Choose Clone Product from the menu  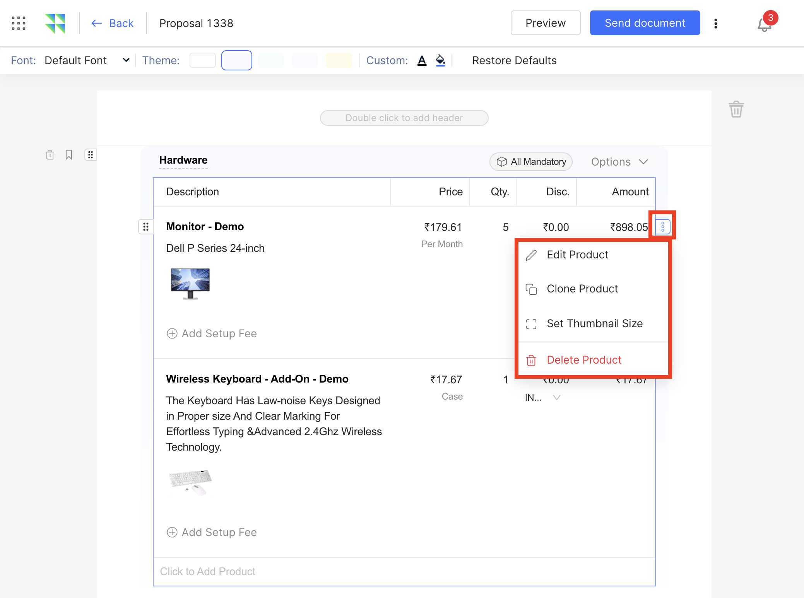[x=582, y=289]
